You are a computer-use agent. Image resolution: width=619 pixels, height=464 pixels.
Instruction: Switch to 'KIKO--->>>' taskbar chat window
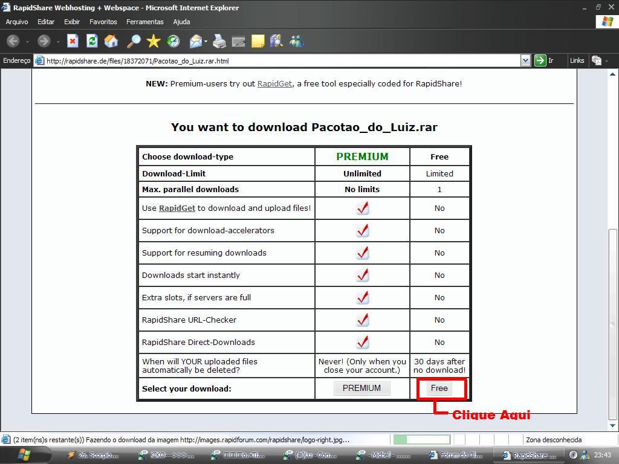tap(166, 456)
